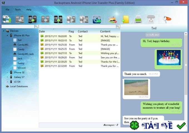The width and height of the screenshot is (189, 133).
Task: Click the iTunes backup import icon
Action: click(x=97, y=19)
